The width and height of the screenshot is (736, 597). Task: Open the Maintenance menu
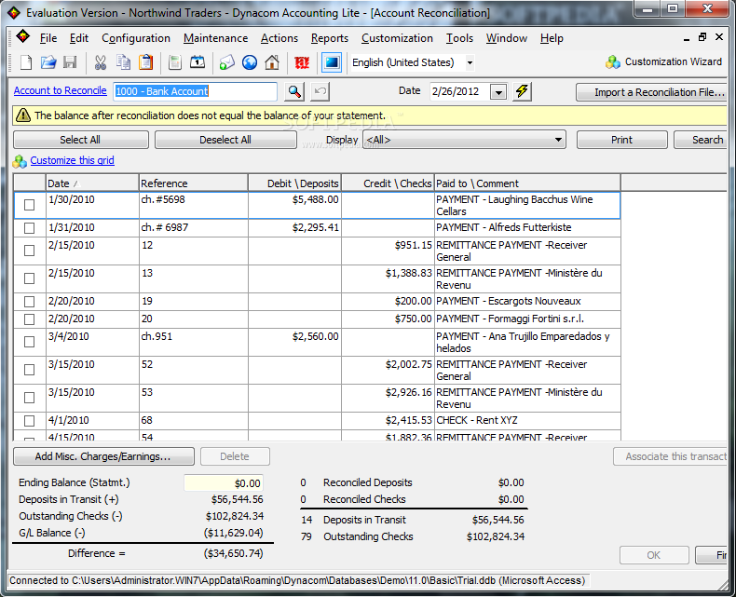(215, 38)
